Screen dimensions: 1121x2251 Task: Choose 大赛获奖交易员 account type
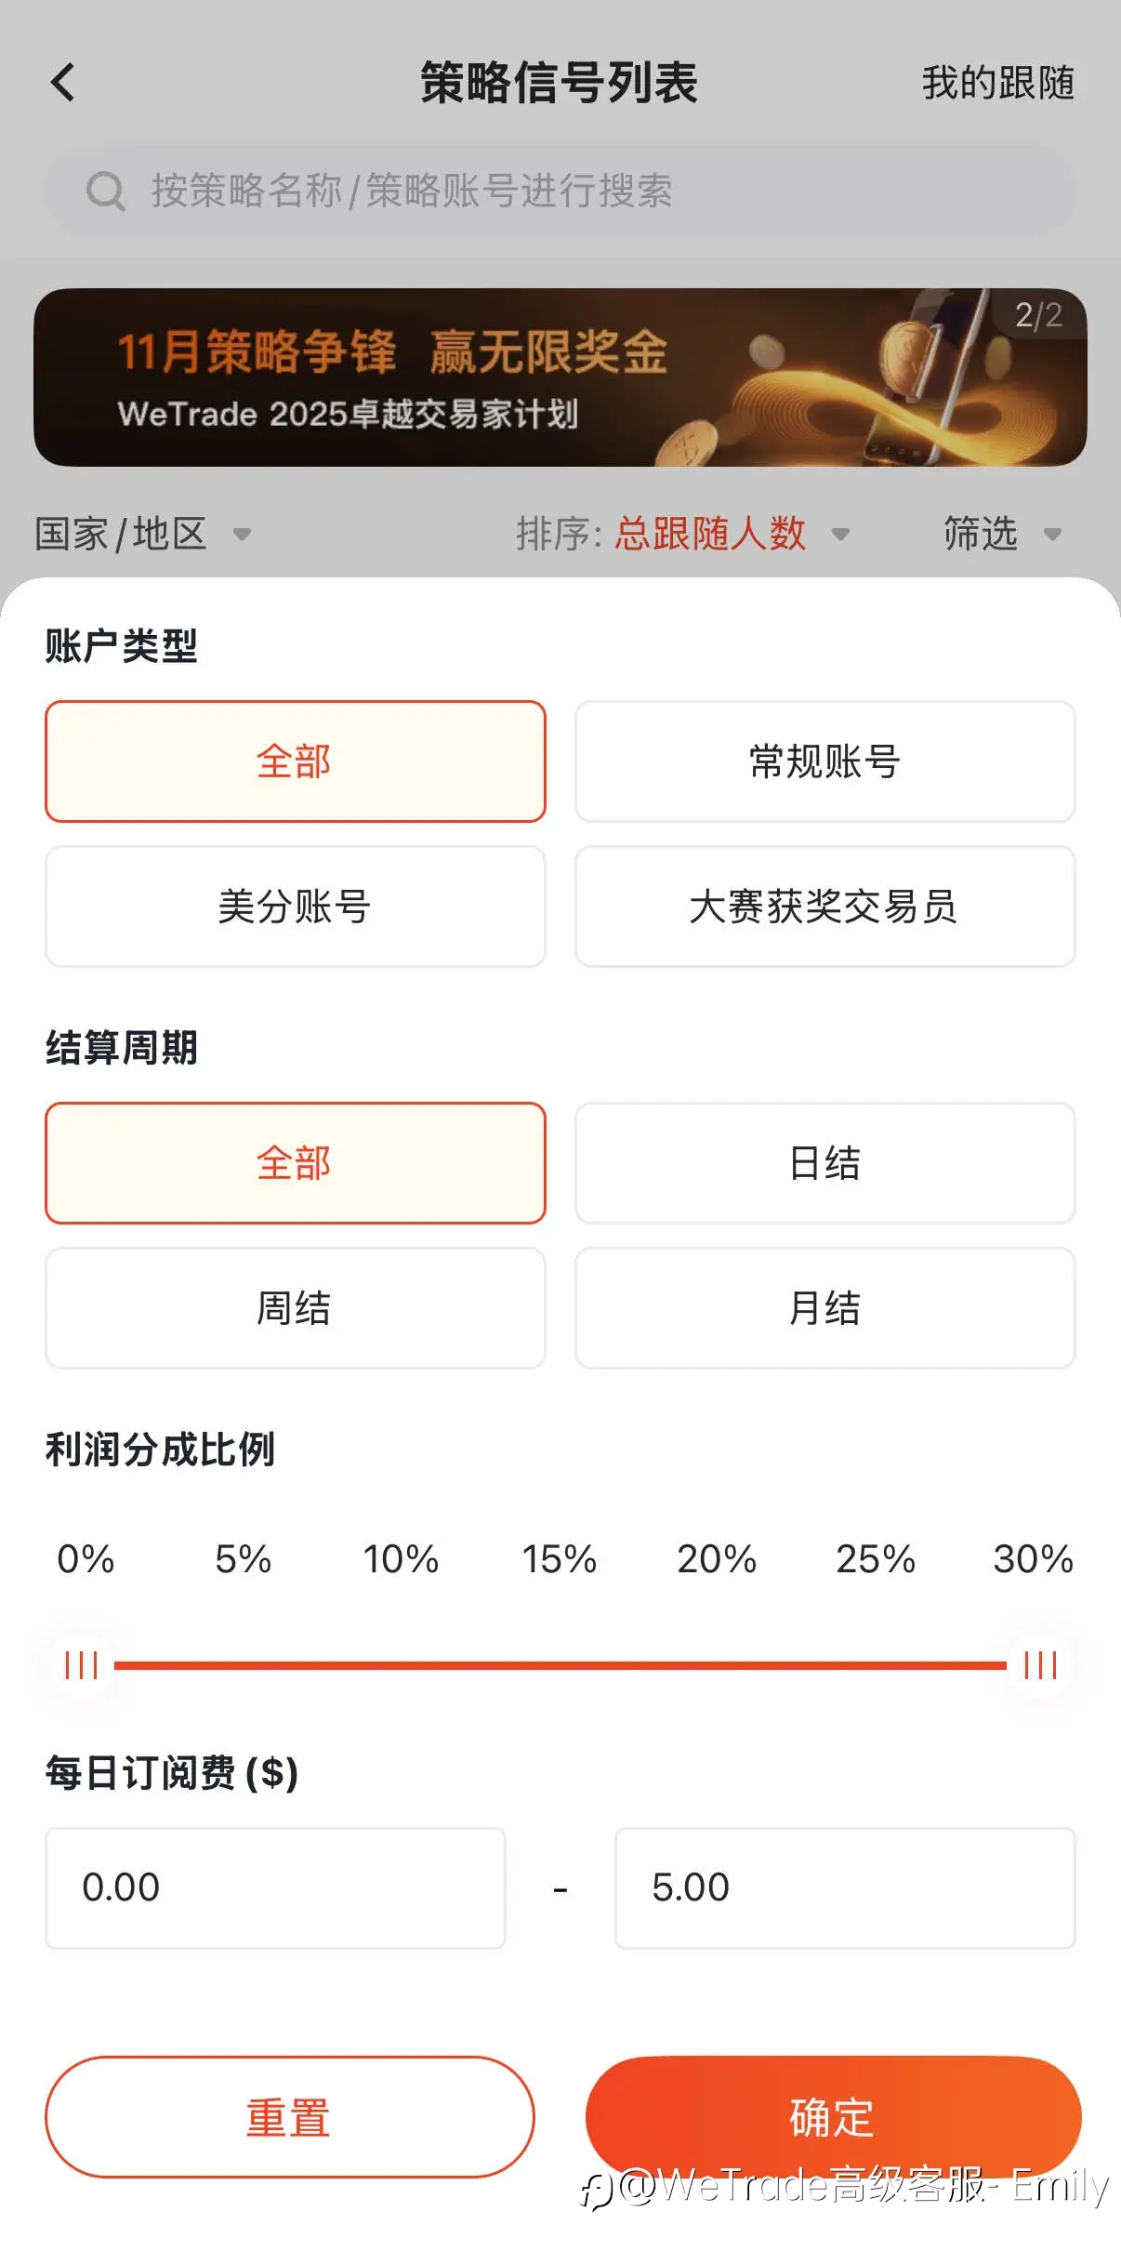pyautogui.click(x=824, y=907)
